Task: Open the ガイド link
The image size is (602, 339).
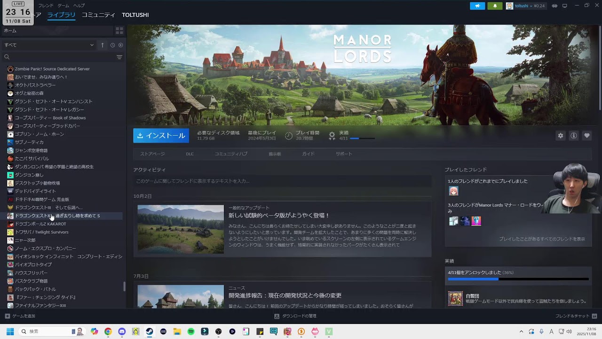Action: (x=309, y=154)
